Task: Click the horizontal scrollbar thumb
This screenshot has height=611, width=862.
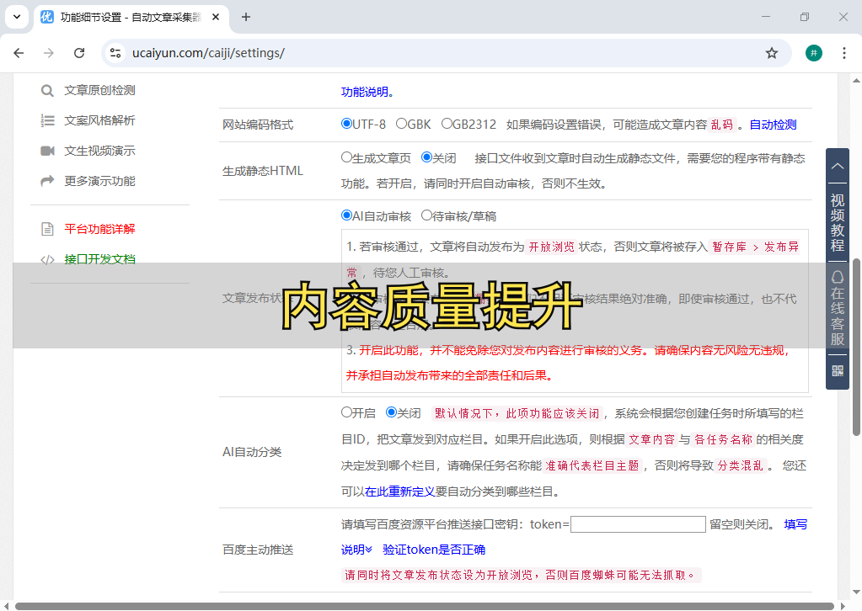Action: 425,606
